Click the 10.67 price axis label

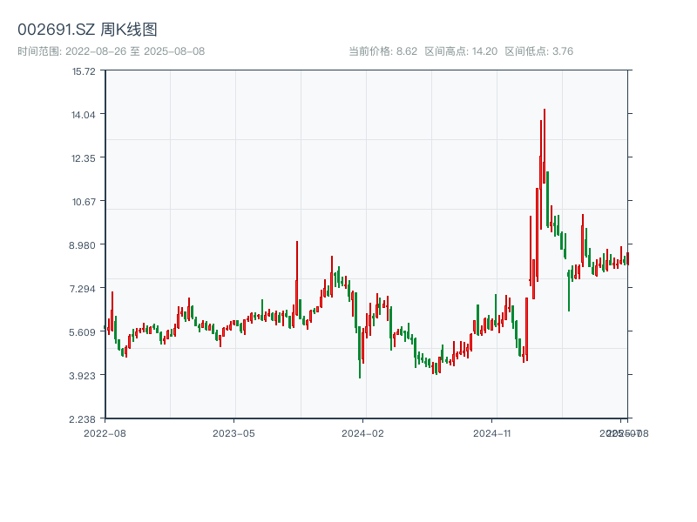(x=84, y=202)
